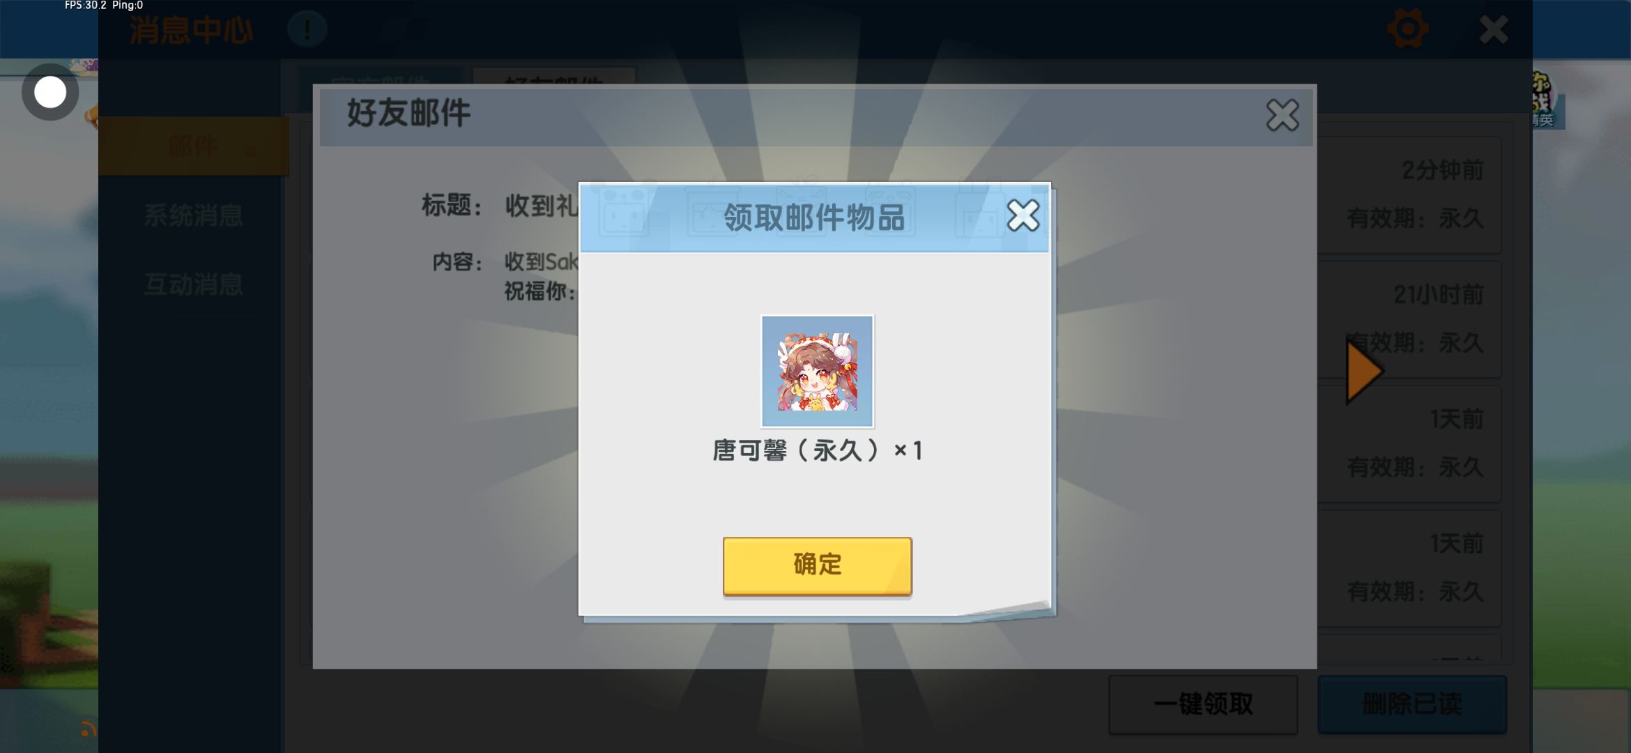
Task: Select the 官方邮件 top tab
Action: point(381,77)
